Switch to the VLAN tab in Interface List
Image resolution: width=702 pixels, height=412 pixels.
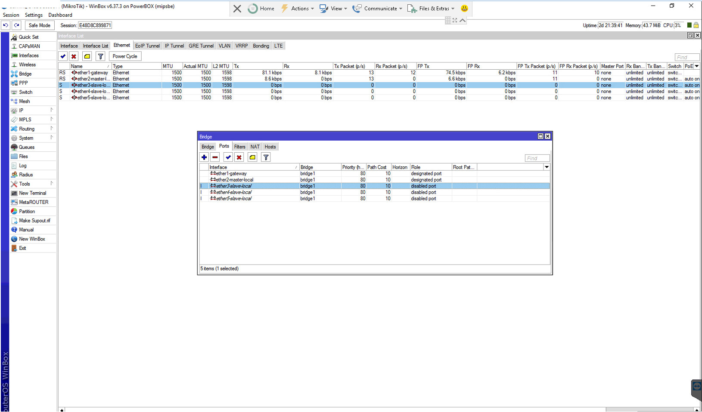[224, 46]
